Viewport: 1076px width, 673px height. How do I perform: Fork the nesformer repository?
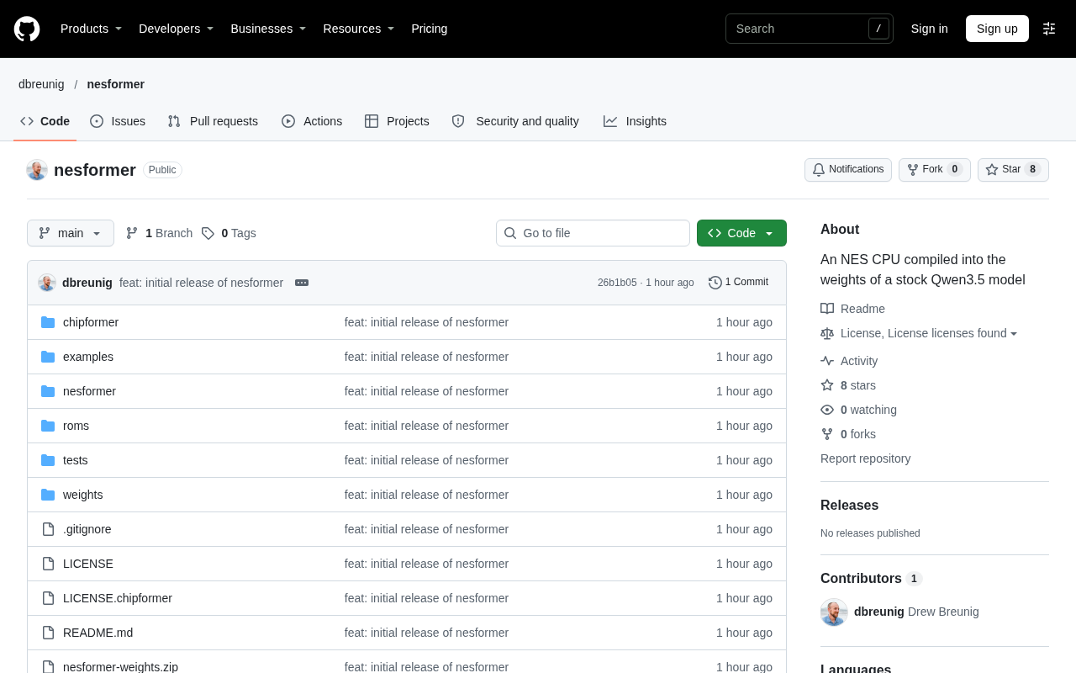pos(935,170)
